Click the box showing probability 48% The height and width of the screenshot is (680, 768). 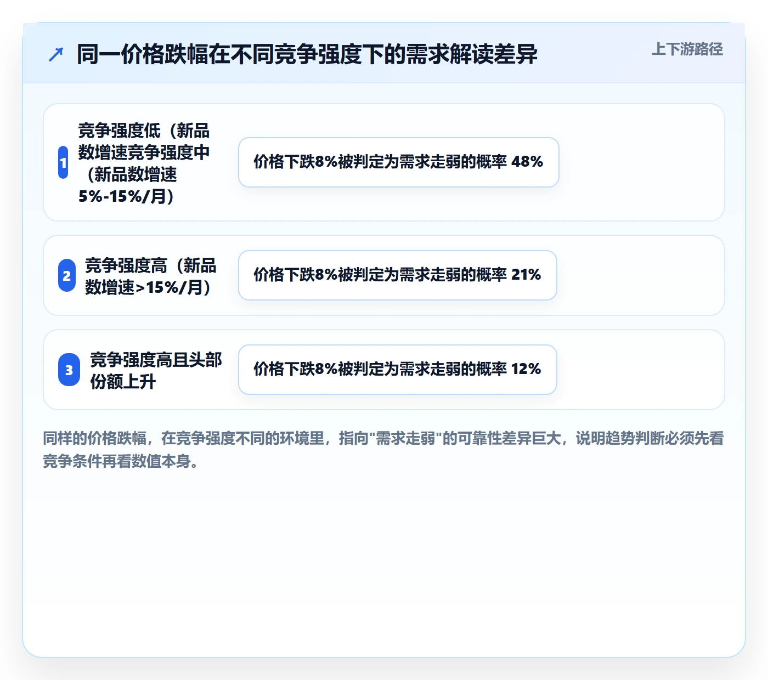coord(399,162)
